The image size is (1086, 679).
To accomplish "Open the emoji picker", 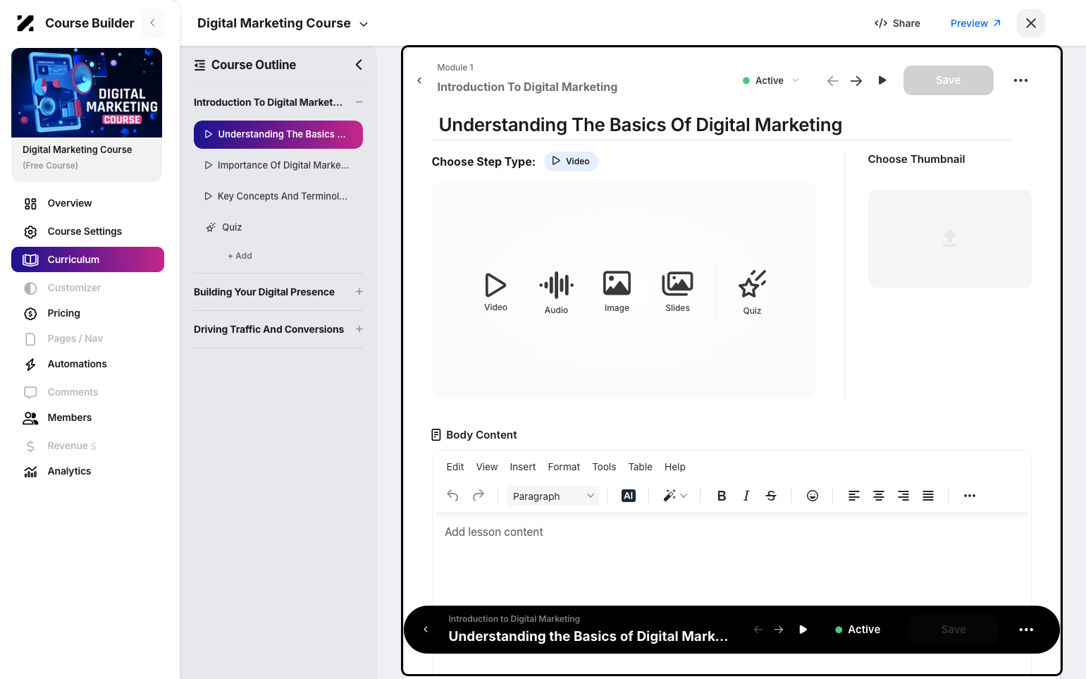I will (x=813, y=496).
